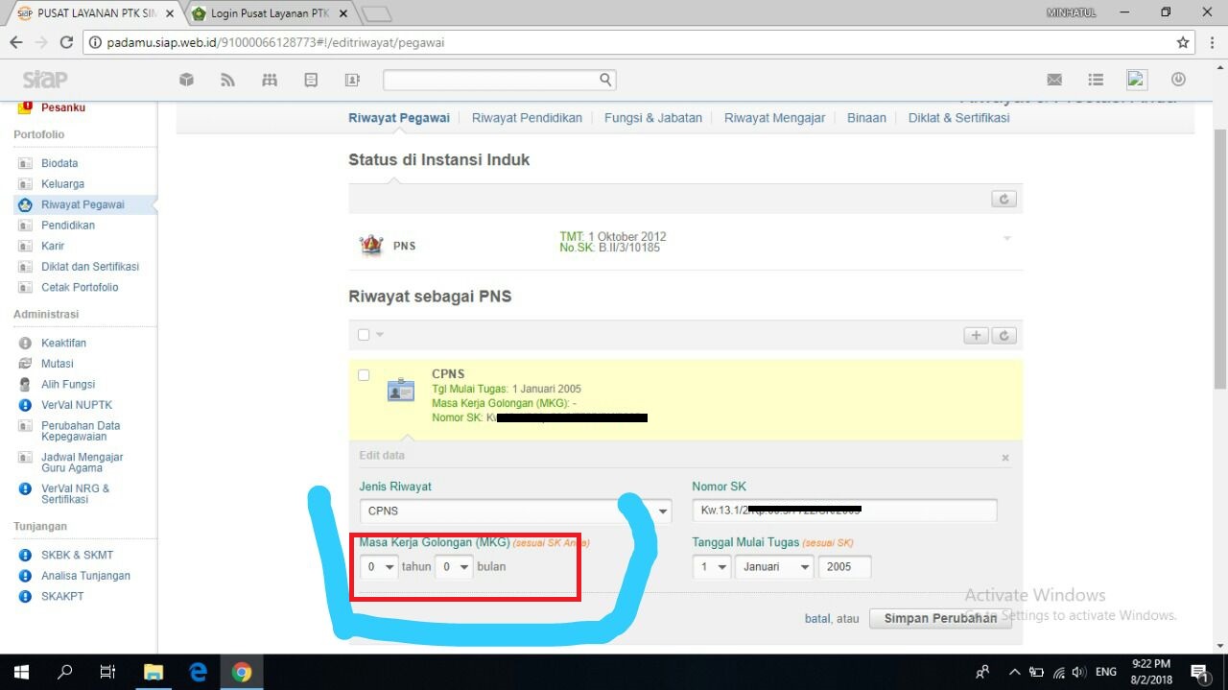Open the RSS feed icon
The width and height of the screenshot is (1228, 690).
[x=228, y=80]
